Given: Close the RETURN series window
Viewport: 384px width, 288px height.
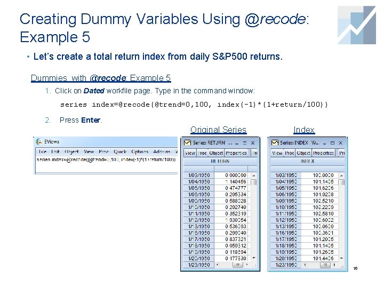Looking at the screenshot, I should (253, 143).
